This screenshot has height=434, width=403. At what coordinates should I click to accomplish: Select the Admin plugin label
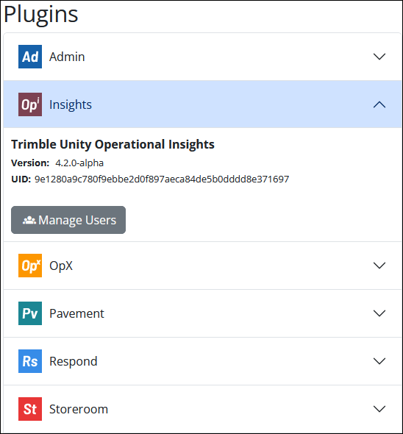(67, 57)
